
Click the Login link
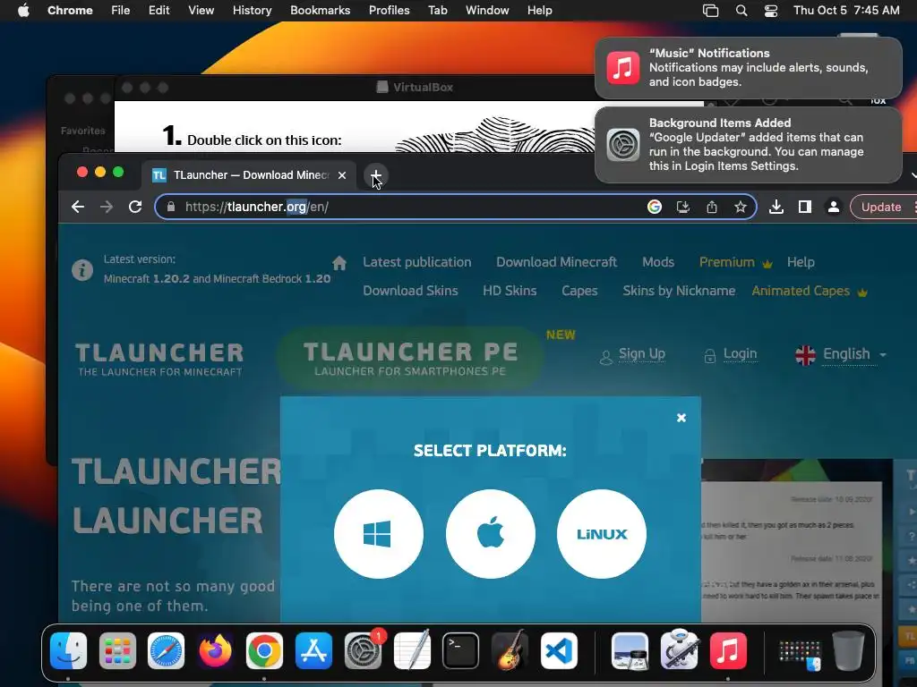731,354
